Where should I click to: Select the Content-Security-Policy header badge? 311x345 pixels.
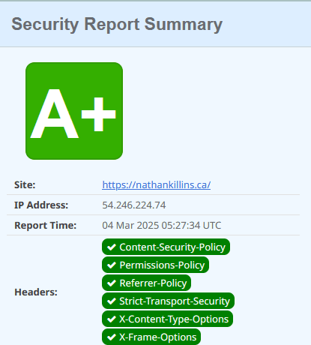coord(166,247)
